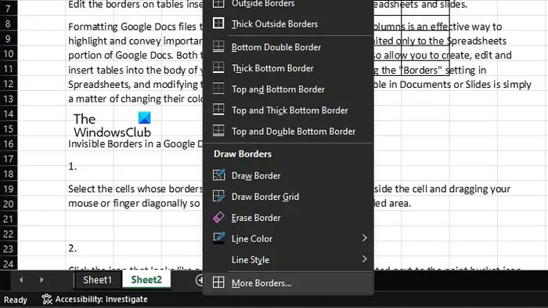Click text 'Select the cells whose borders'
Screen dimensions: 548x308
click(135, 189)
